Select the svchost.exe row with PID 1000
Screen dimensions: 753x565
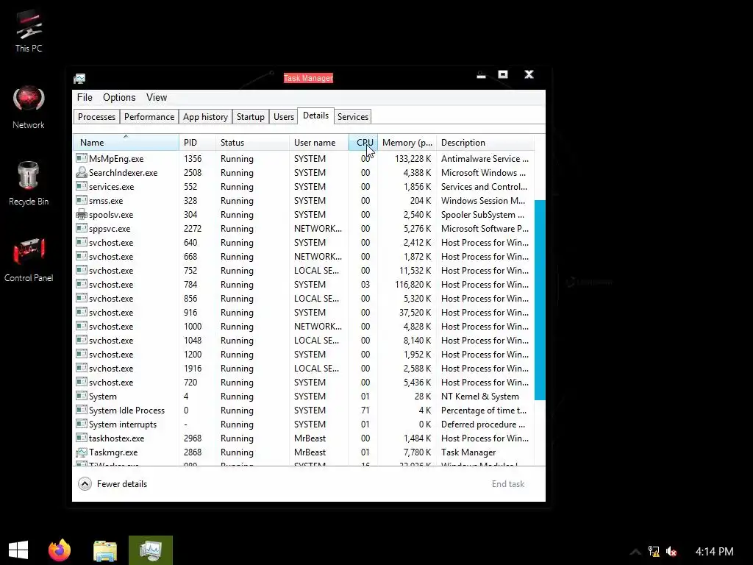(x=304, y=326)
